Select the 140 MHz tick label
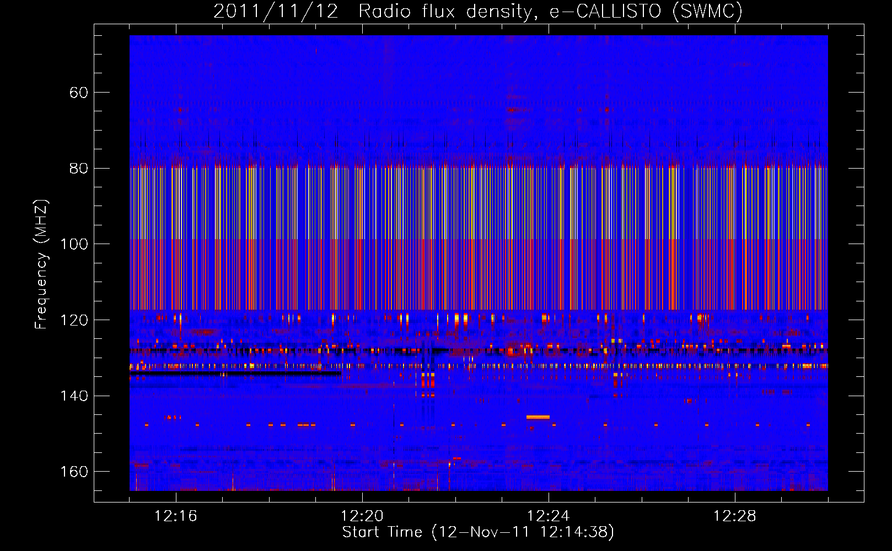The image size is (892, 551). (x=74, y=396)
